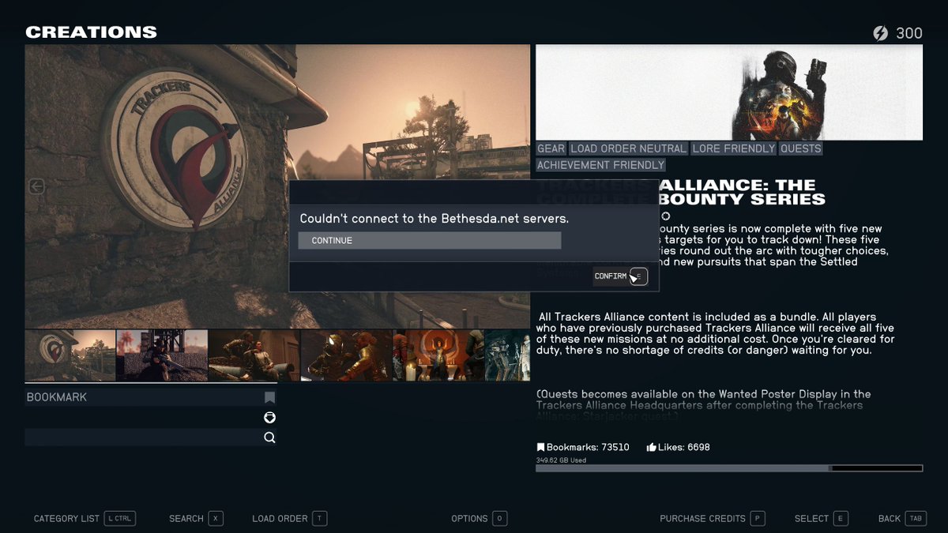The image size is (948, 533).
Task: Click the credits lightning icon showing 300
Action: click(x=880, y=33)
